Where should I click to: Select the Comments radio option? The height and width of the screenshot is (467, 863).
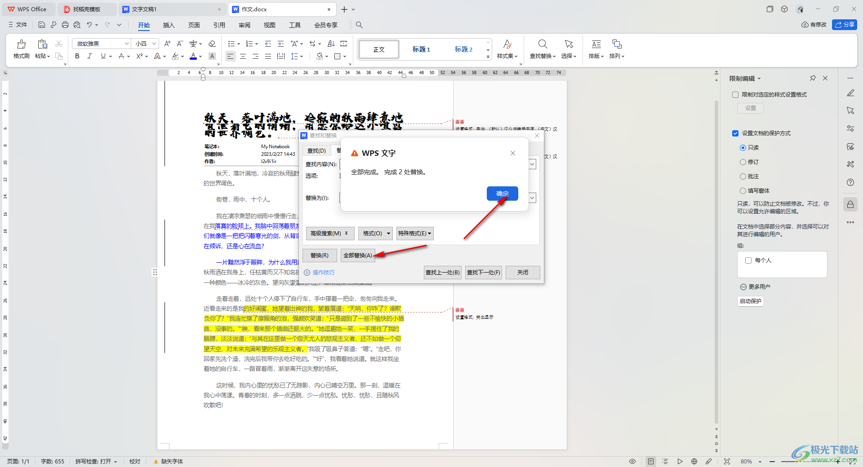(743, 176)
